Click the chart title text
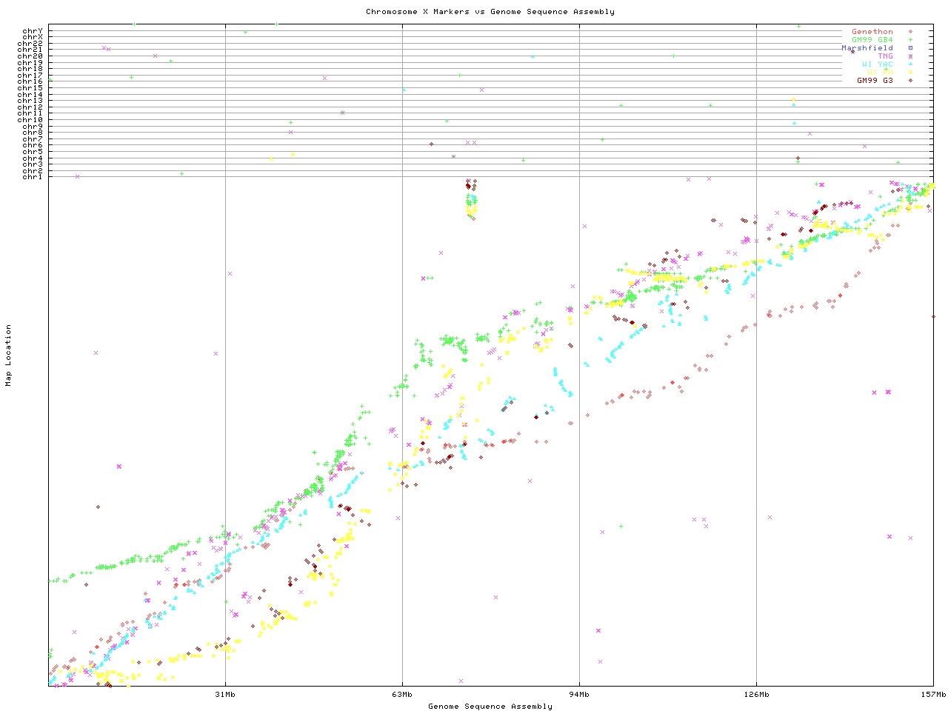The width and height of the screenshot is (948, 711). pyautogui.click(x=490, y=12)
